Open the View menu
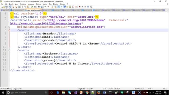 [x=16, y=4]
